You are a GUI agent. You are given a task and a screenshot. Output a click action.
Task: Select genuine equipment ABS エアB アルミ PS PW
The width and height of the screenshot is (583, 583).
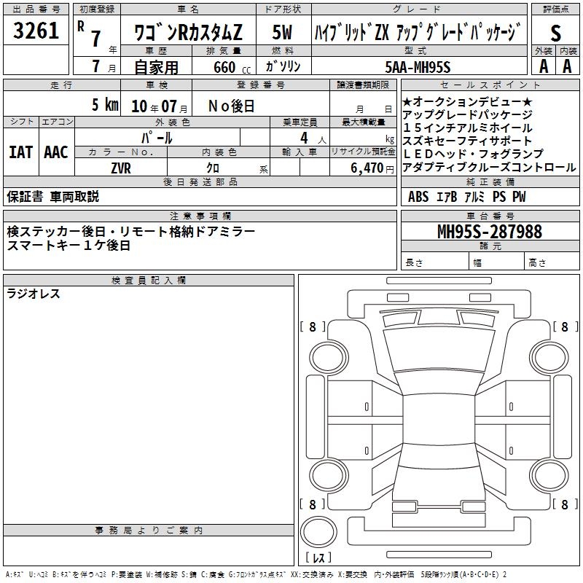pos(467,197)
